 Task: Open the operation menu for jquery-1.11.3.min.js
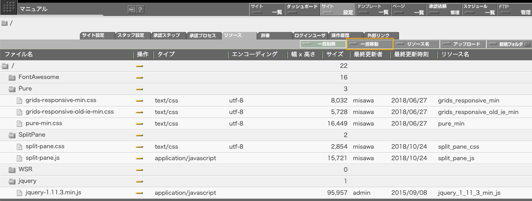(140, 193)
